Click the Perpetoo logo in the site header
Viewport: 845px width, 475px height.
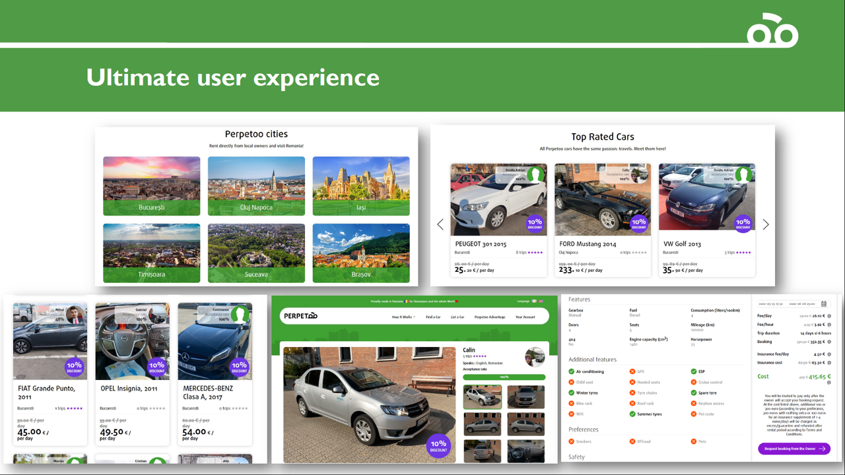click(301, 316)
